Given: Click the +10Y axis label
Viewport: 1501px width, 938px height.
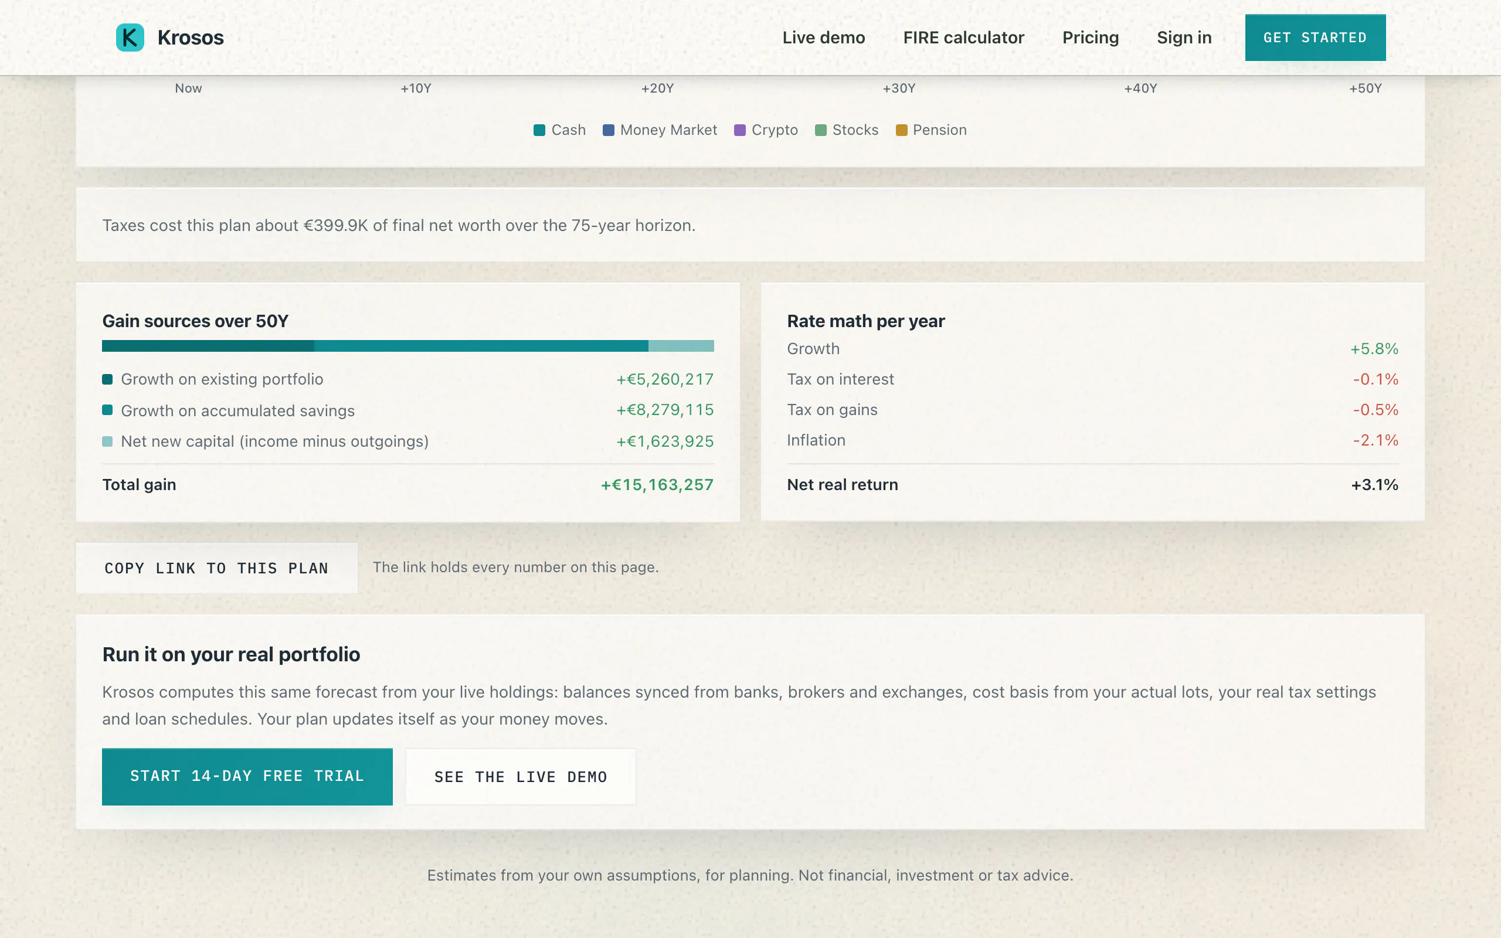Looking at the screenshot, I should [x=416, y=88].
